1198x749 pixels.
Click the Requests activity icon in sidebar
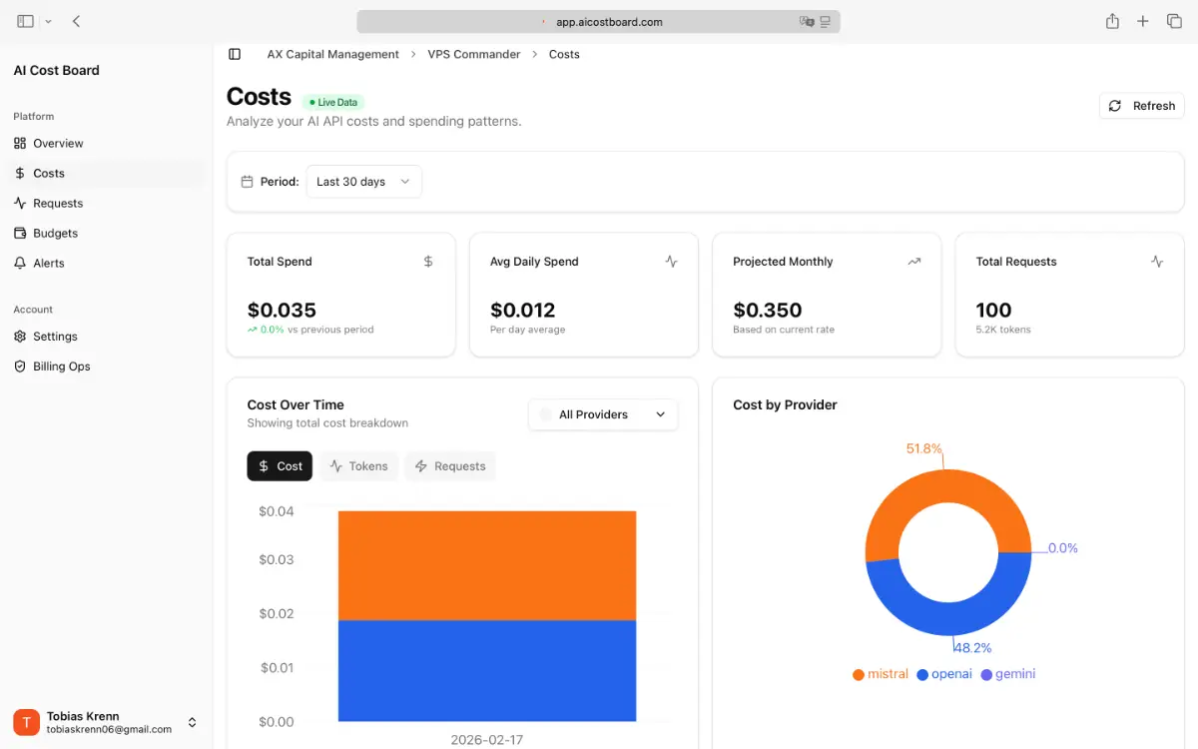point(20,203)
